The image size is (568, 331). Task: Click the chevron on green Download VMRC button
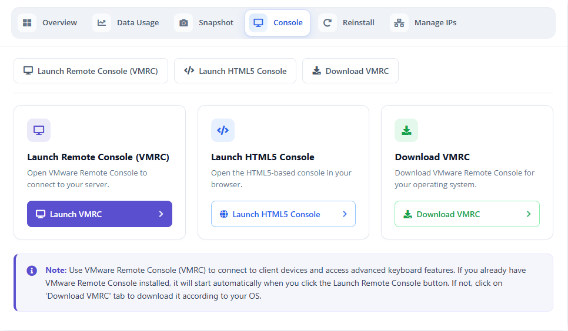pyautogui.click(x=529, y=214)
